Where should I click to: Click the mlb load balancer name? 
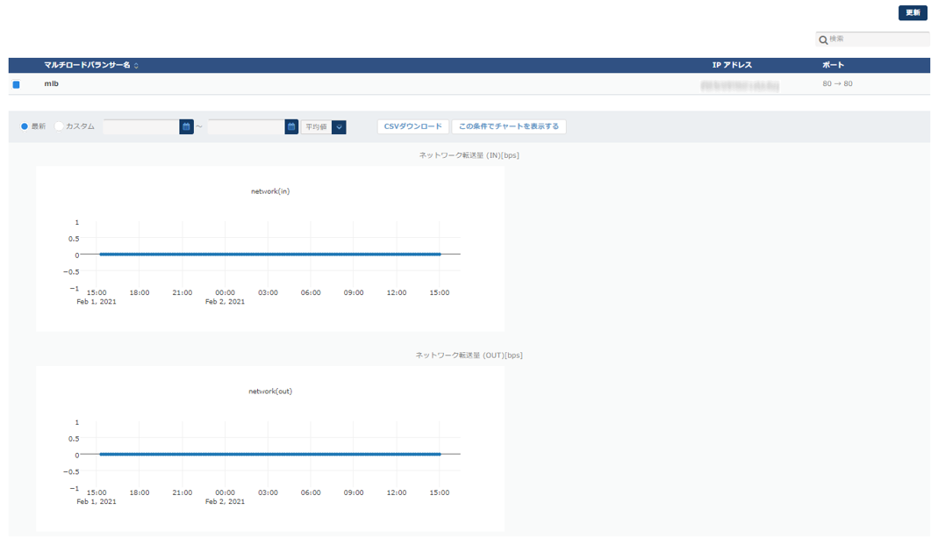point(52,84)
